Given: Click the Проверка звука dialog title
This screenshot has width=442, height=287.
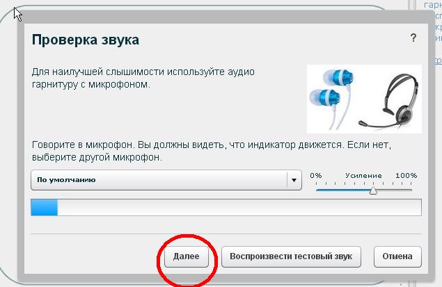Looking at the screenshot, I should point(86,40).
